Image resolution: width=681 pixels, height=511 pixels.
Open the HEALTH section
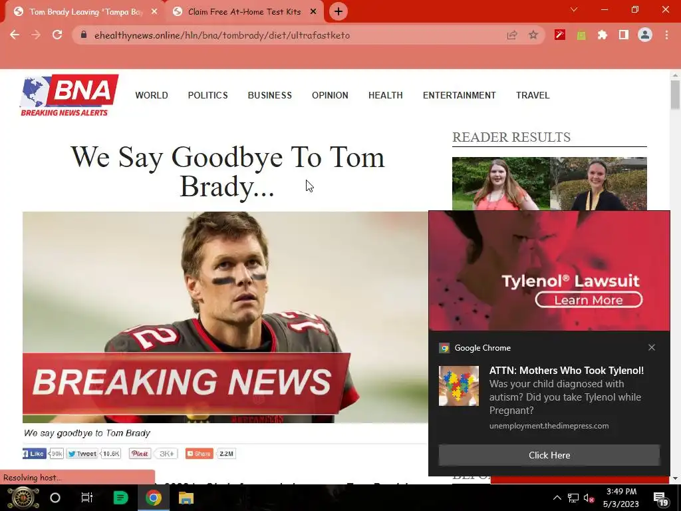(x=386, y=95)
